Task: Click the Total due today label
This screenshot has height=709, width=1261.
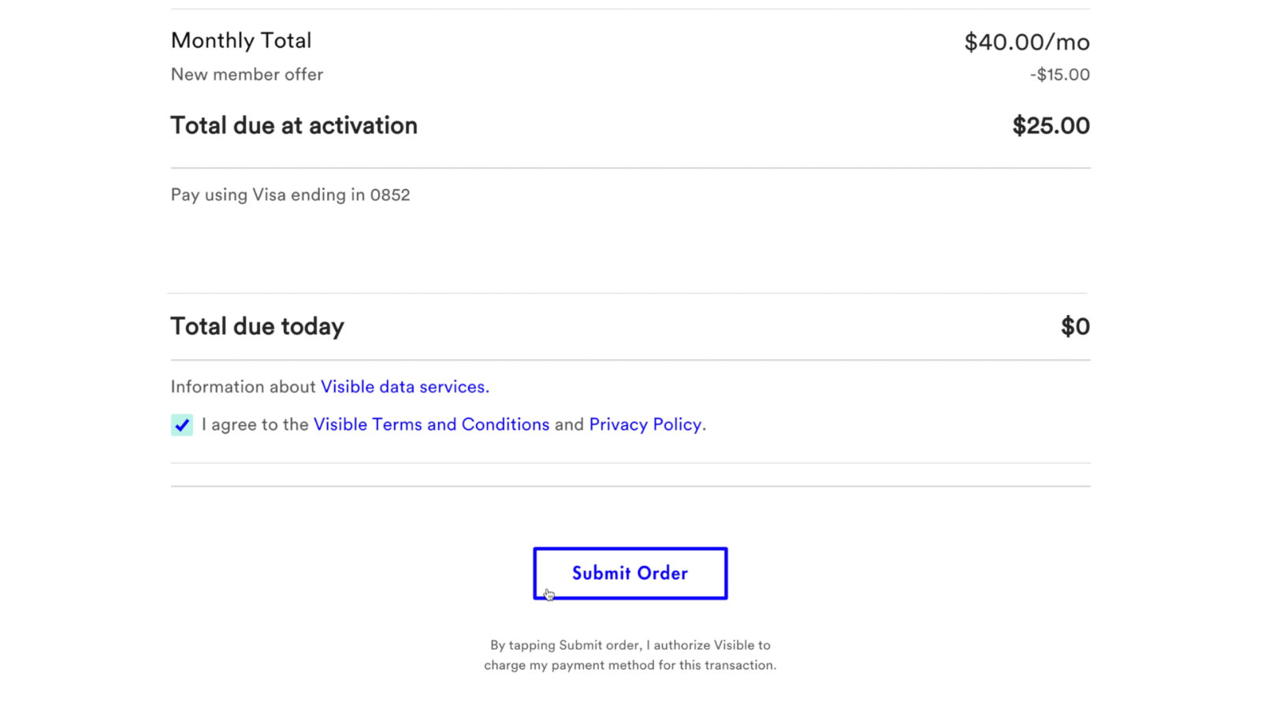Action: 257,325
